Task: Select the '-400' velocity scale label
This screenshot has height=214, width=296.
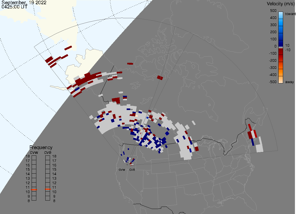Action: click(x=273, y=75)
